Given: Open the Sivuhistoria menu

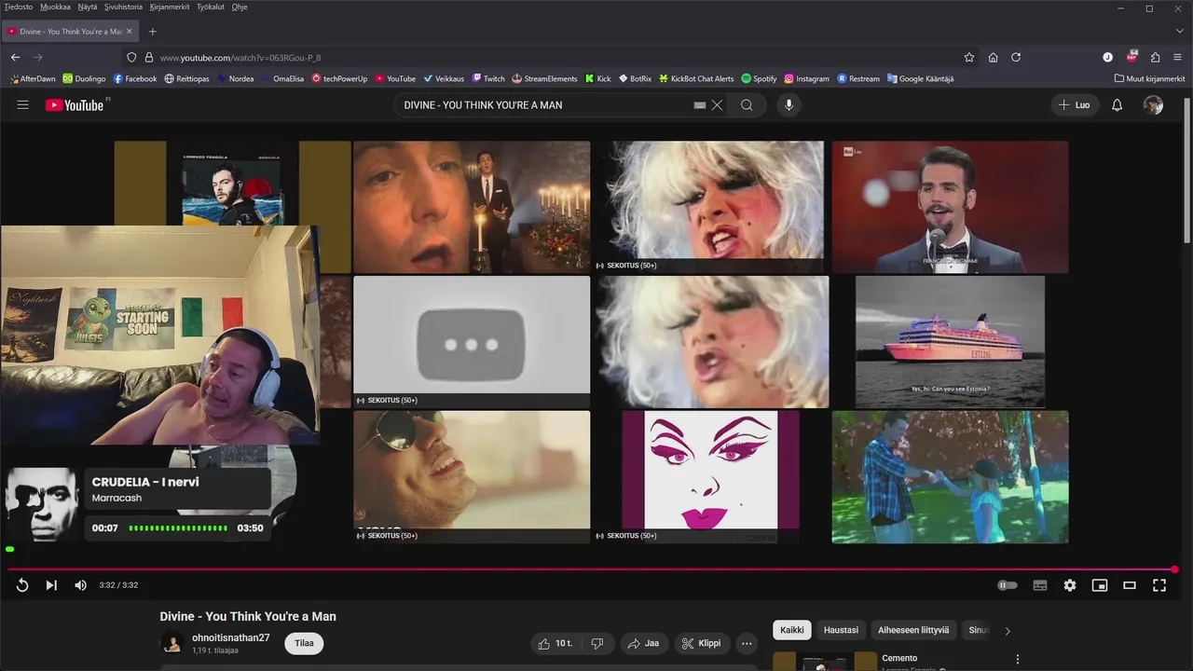Looking at the screenshot, I should 123,7.
